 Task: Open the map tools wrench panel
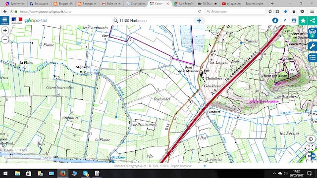(x=313, y=46)
